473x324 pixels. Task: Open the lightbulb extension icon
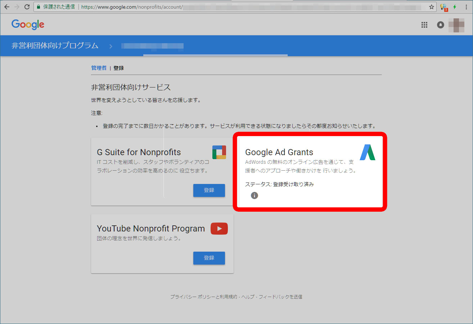[443, 7]
